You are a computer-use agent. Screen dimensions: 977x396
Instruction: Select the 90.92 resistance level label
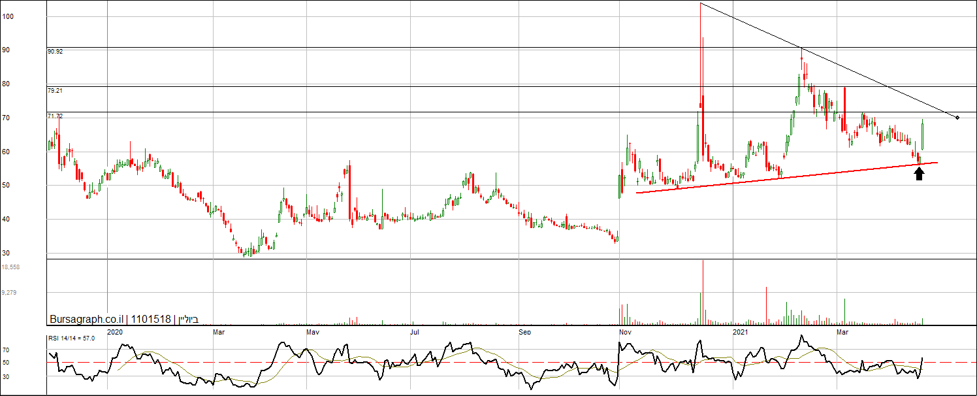pyautogui.click(x=55, y=51)
